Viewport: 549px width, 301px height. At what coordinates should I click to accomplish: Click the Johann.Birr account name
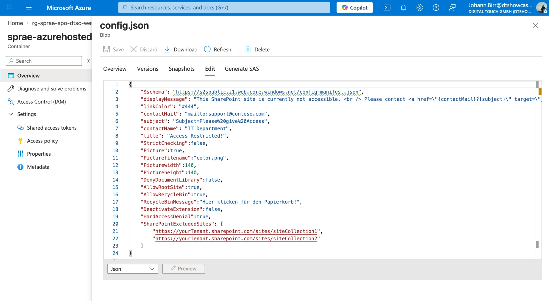point(500,5)
